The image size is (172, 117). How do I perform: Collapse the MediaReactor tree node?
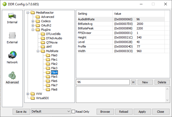tap(28, 13)
